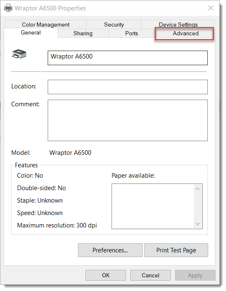The height and width of the screenshot is (291, 226).
Task: Click the Paper available scroll down arrow
Action: pyautogui.click(x=198, y=224)
